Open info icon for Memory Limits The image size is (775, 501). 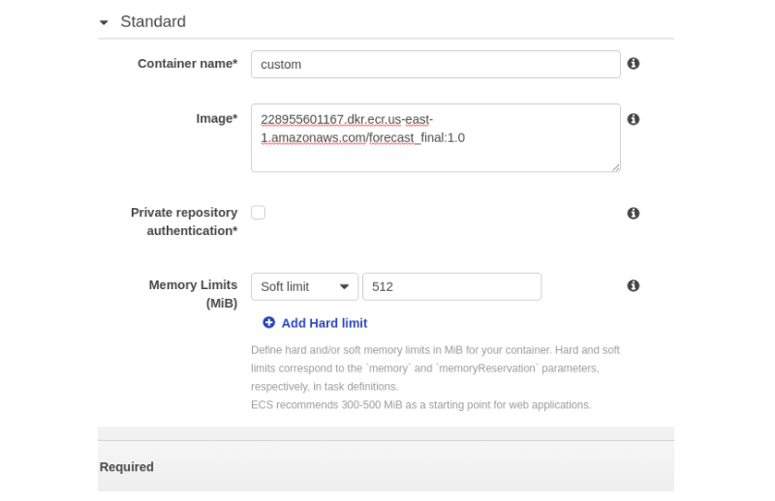pos(634,285)
